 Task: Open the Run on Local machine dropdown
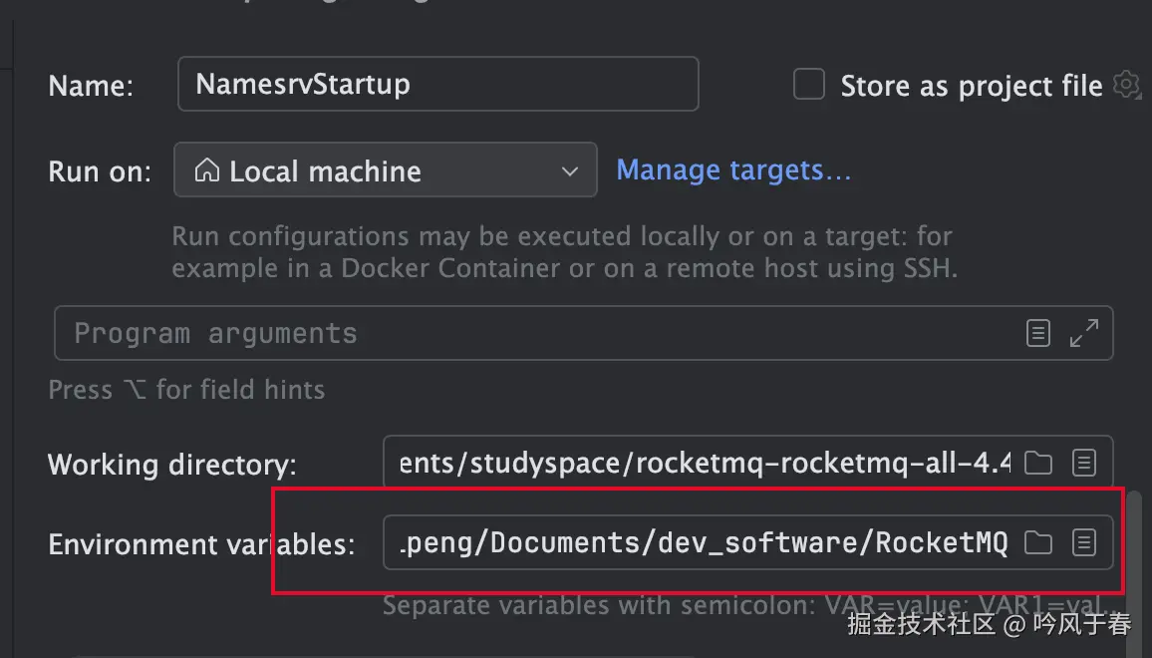coord(385,170)
